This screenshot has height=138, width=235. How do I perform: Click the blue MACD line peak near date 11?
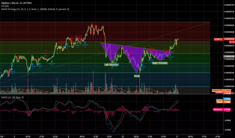click(178, 100)
